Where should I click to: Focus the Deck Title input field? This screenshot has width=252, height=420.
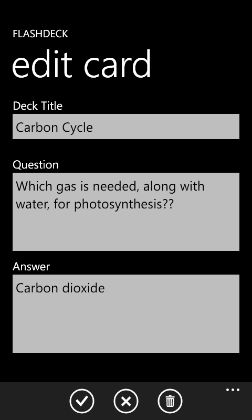pyautogui.click(x=126, y=127)
